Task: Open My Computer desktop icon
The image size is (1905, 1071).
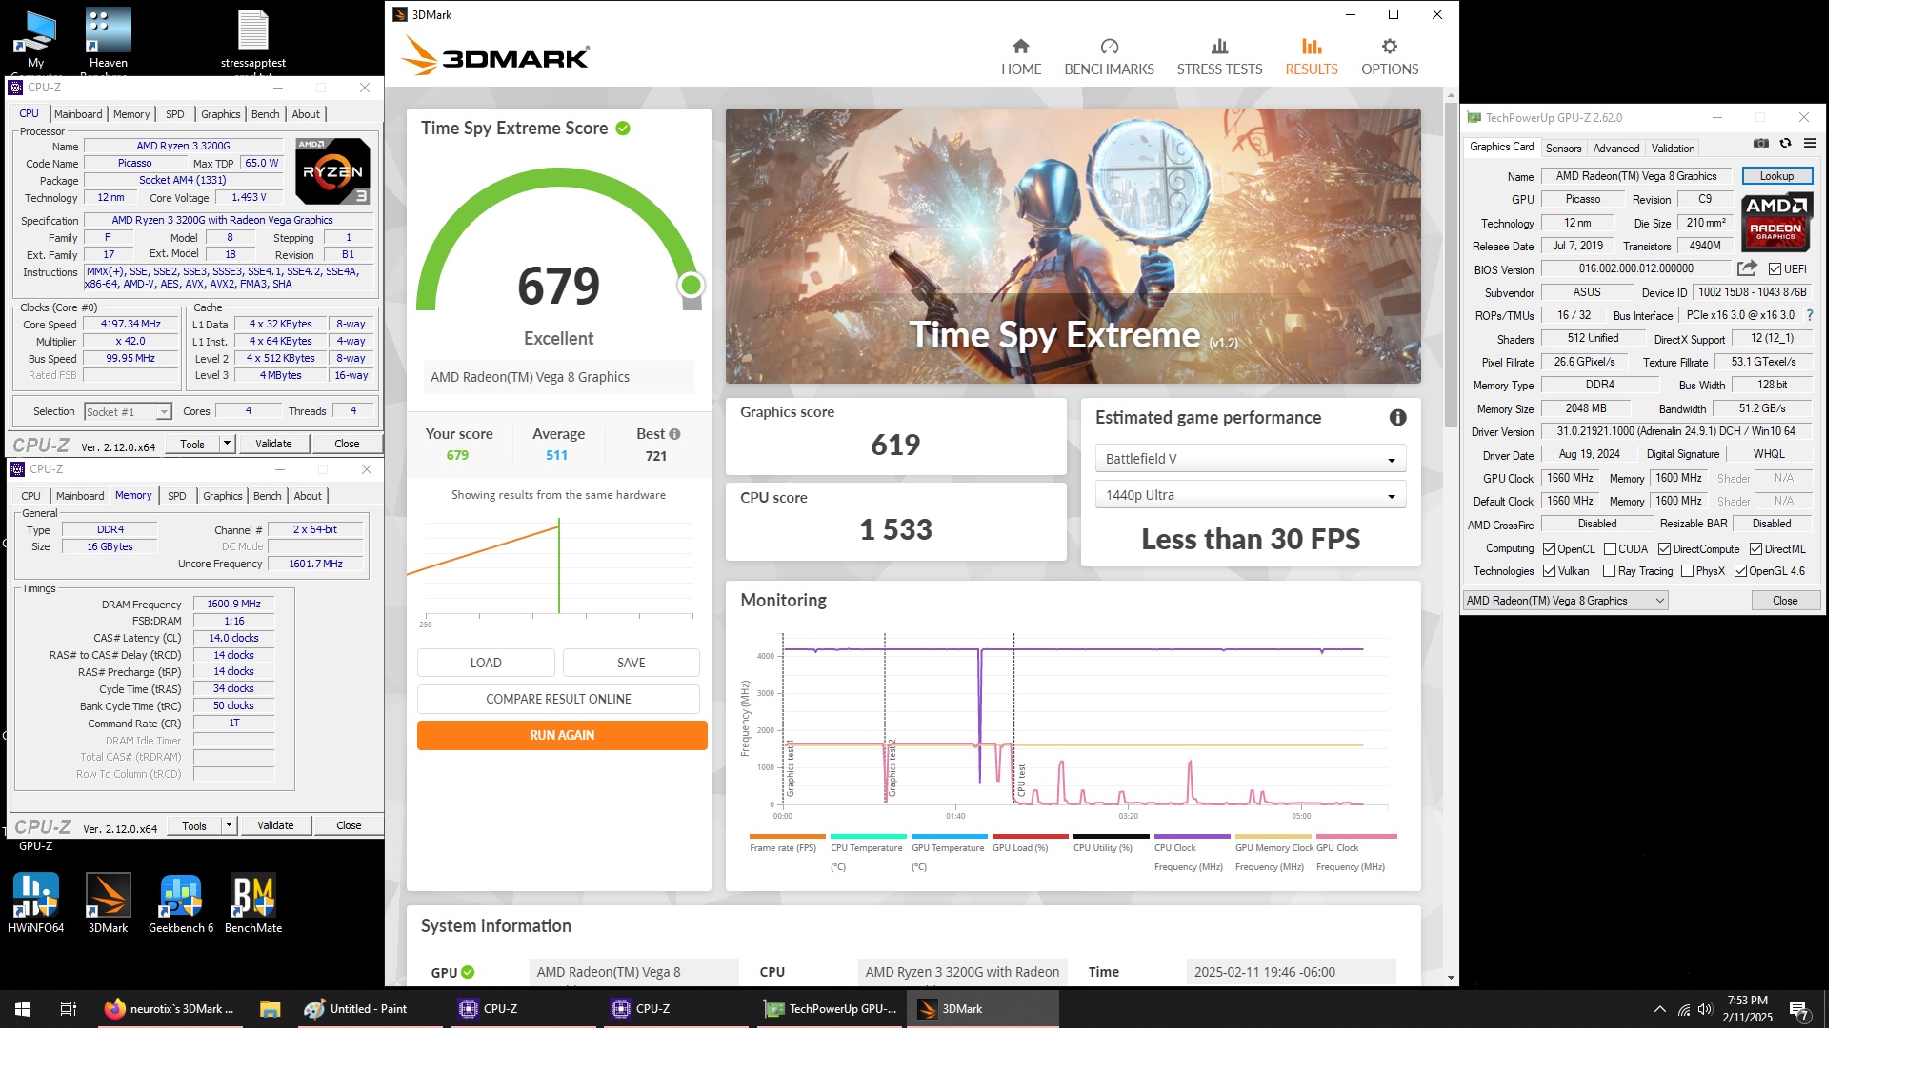Action: tap(36, 40)
